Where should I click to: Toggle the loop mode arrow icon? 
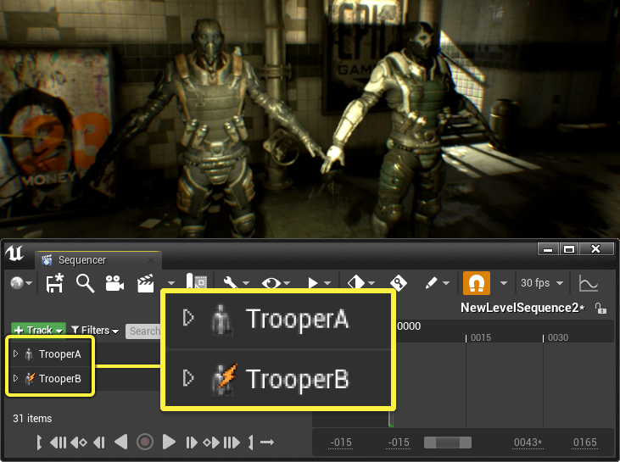point(267,443)
